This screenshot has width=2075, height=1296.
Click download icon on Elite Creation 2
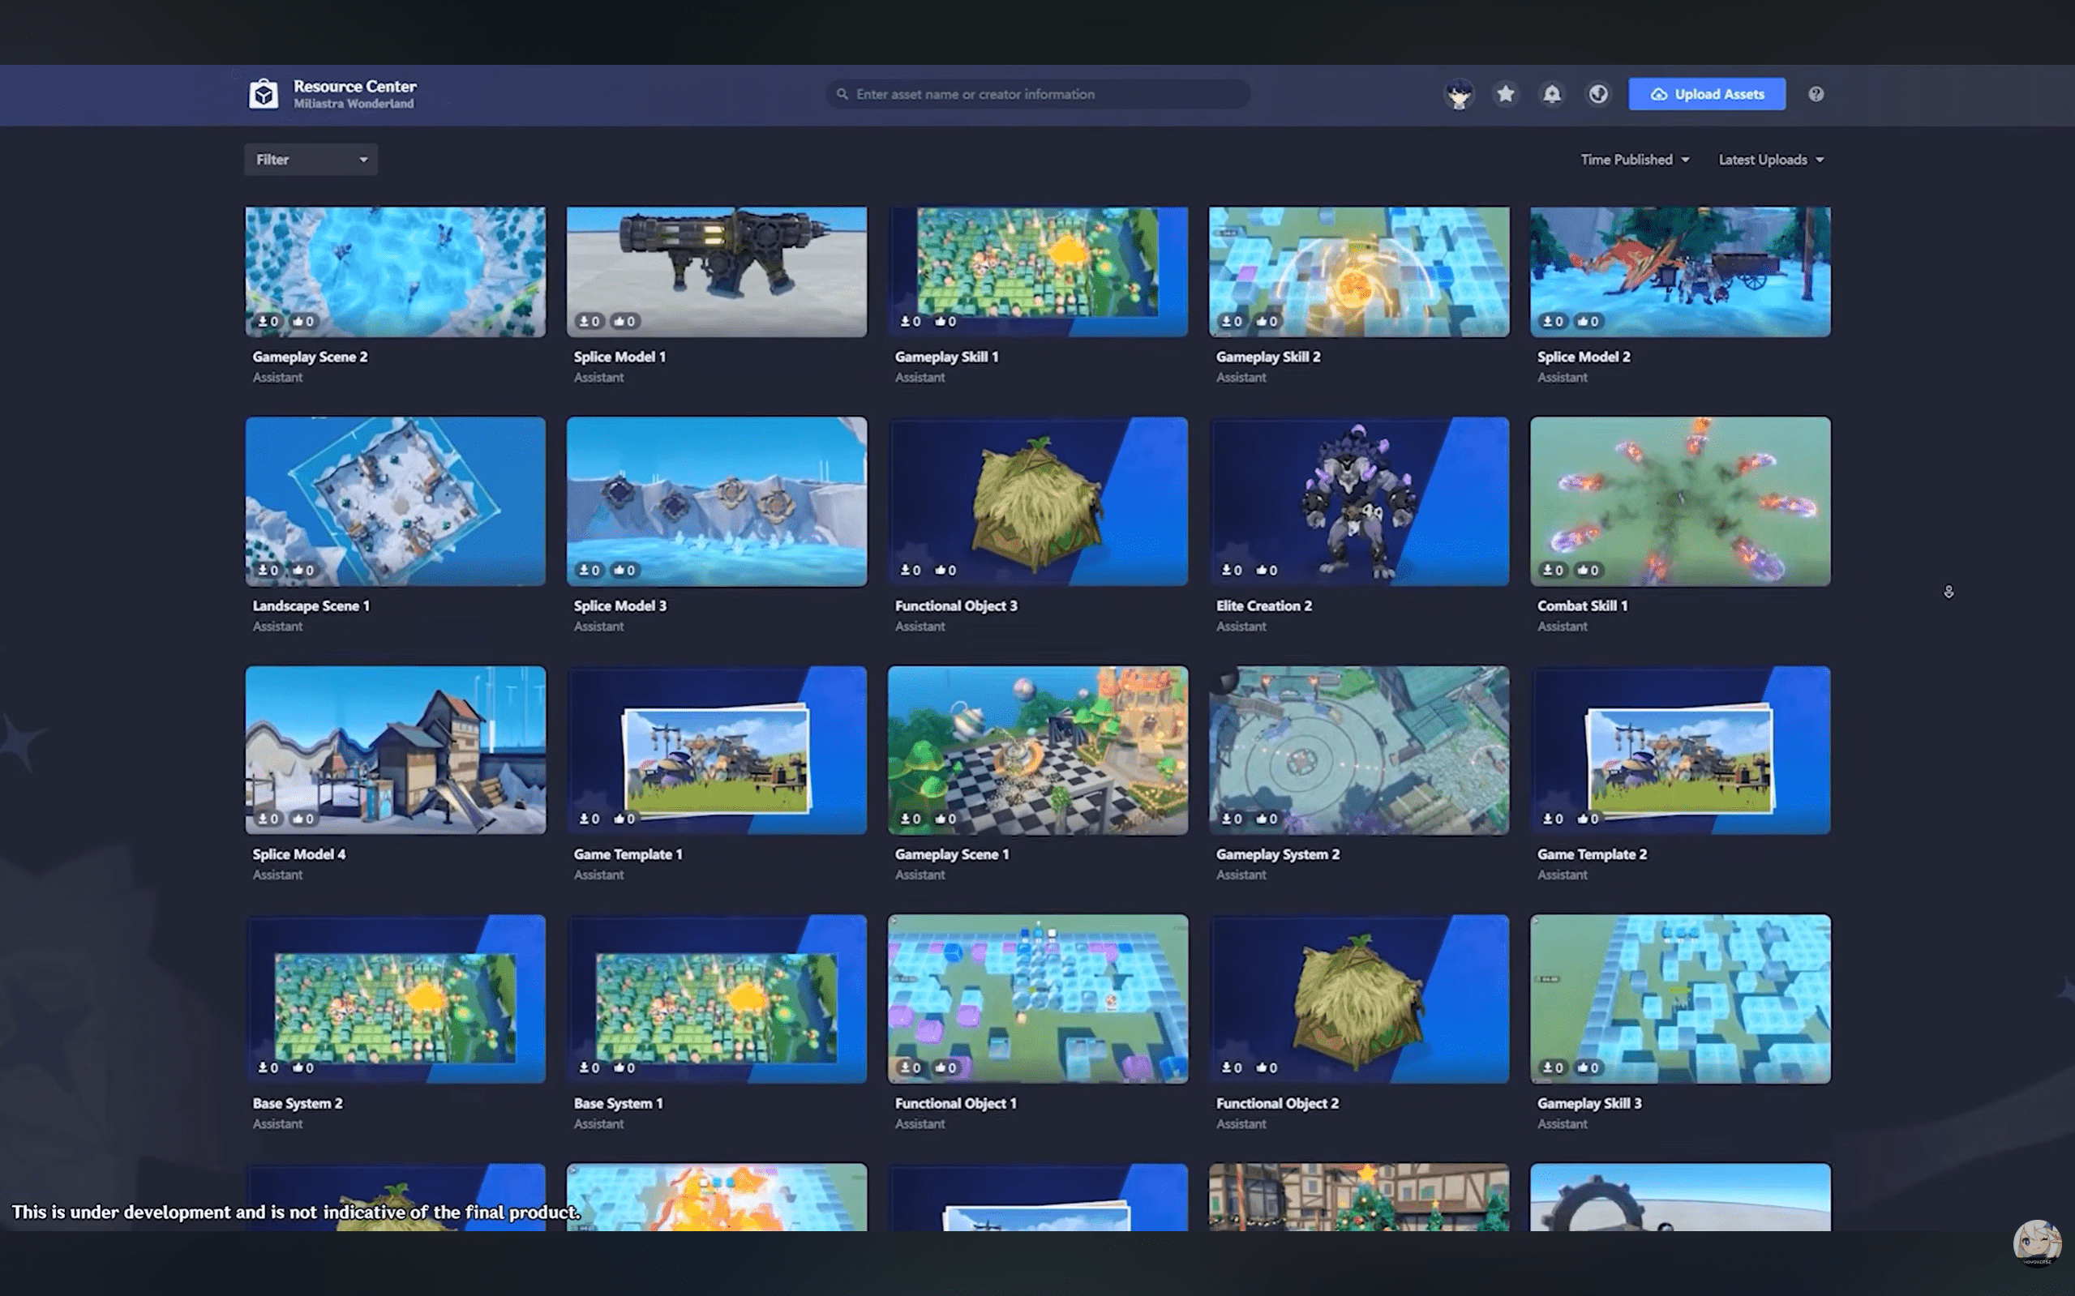click(x=1226, y=570)
